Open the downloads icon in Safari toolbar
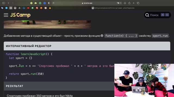174x97 pixels. 125,3
